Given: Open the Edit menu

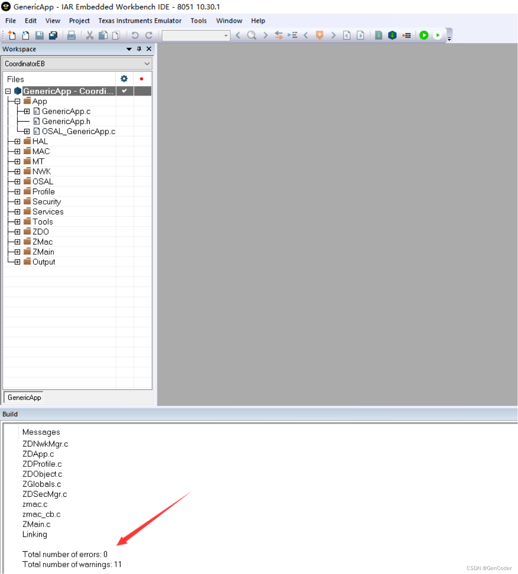Looking at the screenshot, I should [30, 21].
